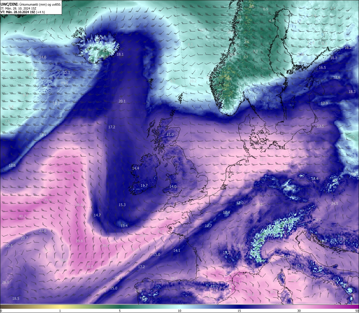Click the 23.5 value label
The height and width of the screenshot is (313, 359).
coord(320,126)
